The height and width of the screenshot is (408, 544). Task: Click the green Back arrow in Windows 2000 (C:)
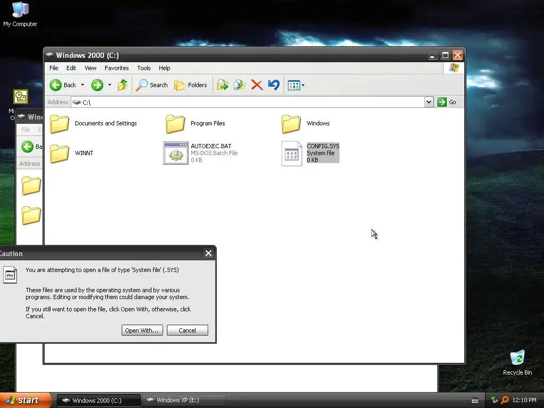[55, 85]
